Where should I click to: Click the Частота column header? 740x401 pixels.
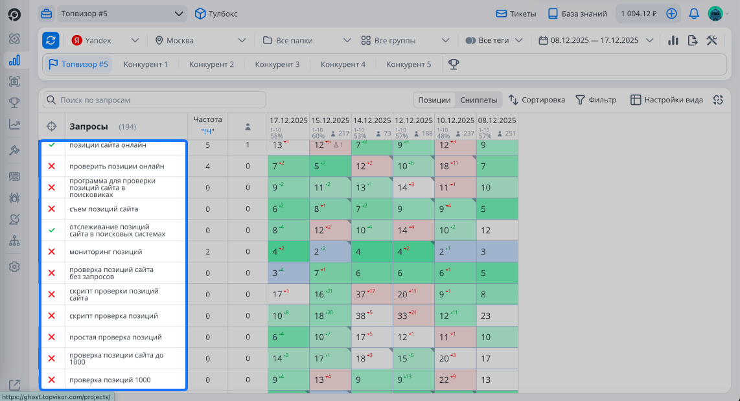coord(207,119)
